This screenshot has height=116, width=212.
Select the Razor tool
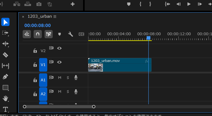click(x=5, y=55)
